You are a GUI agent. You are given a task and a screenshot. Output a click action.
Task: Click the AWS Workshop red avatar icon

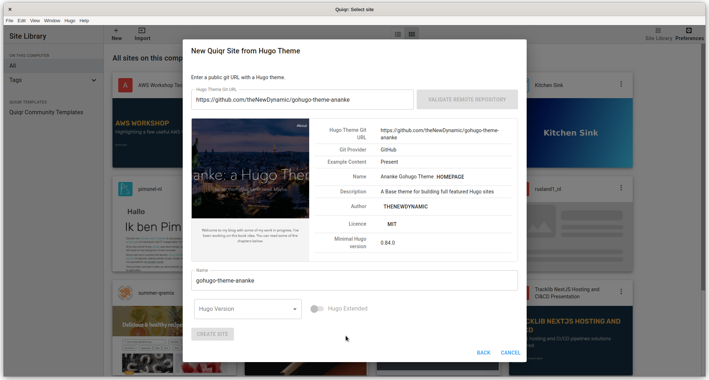click(x=125, y=85)
